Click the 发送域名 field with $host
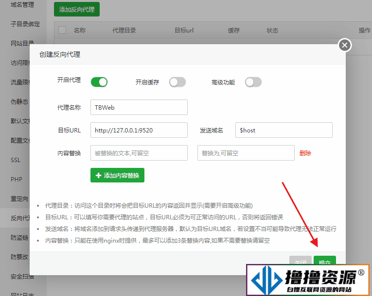 pyautogui.click(x=284, y=130)
